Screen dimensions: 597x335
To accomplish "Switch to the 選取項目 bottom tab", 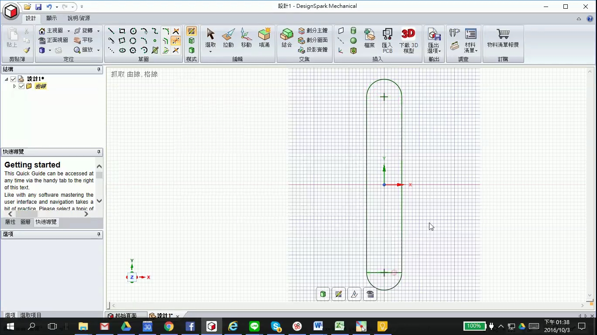I will pos(31,315).
